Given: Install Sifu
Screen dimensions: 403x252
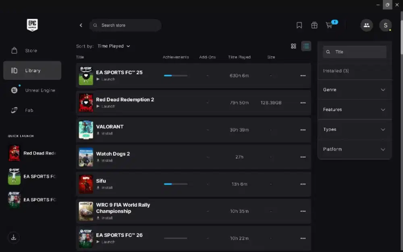Looking at the screenshot, I should coord(105,187).
